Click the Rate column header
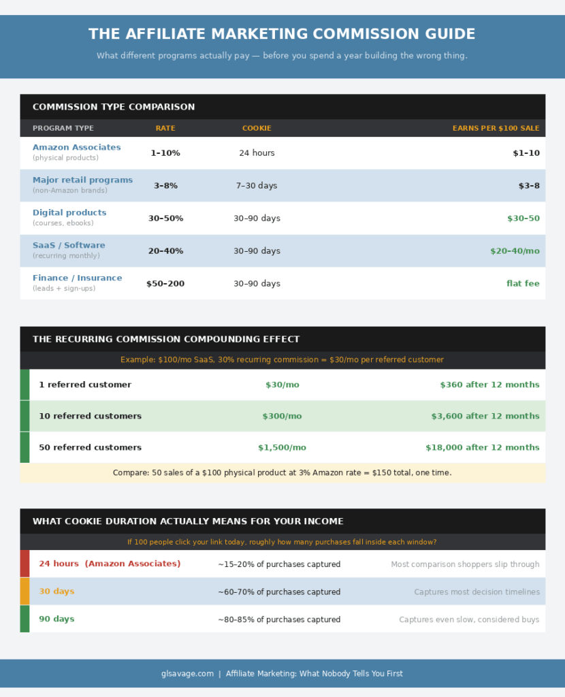Screen dimensions: 565x697 click(x=165, y=128)
